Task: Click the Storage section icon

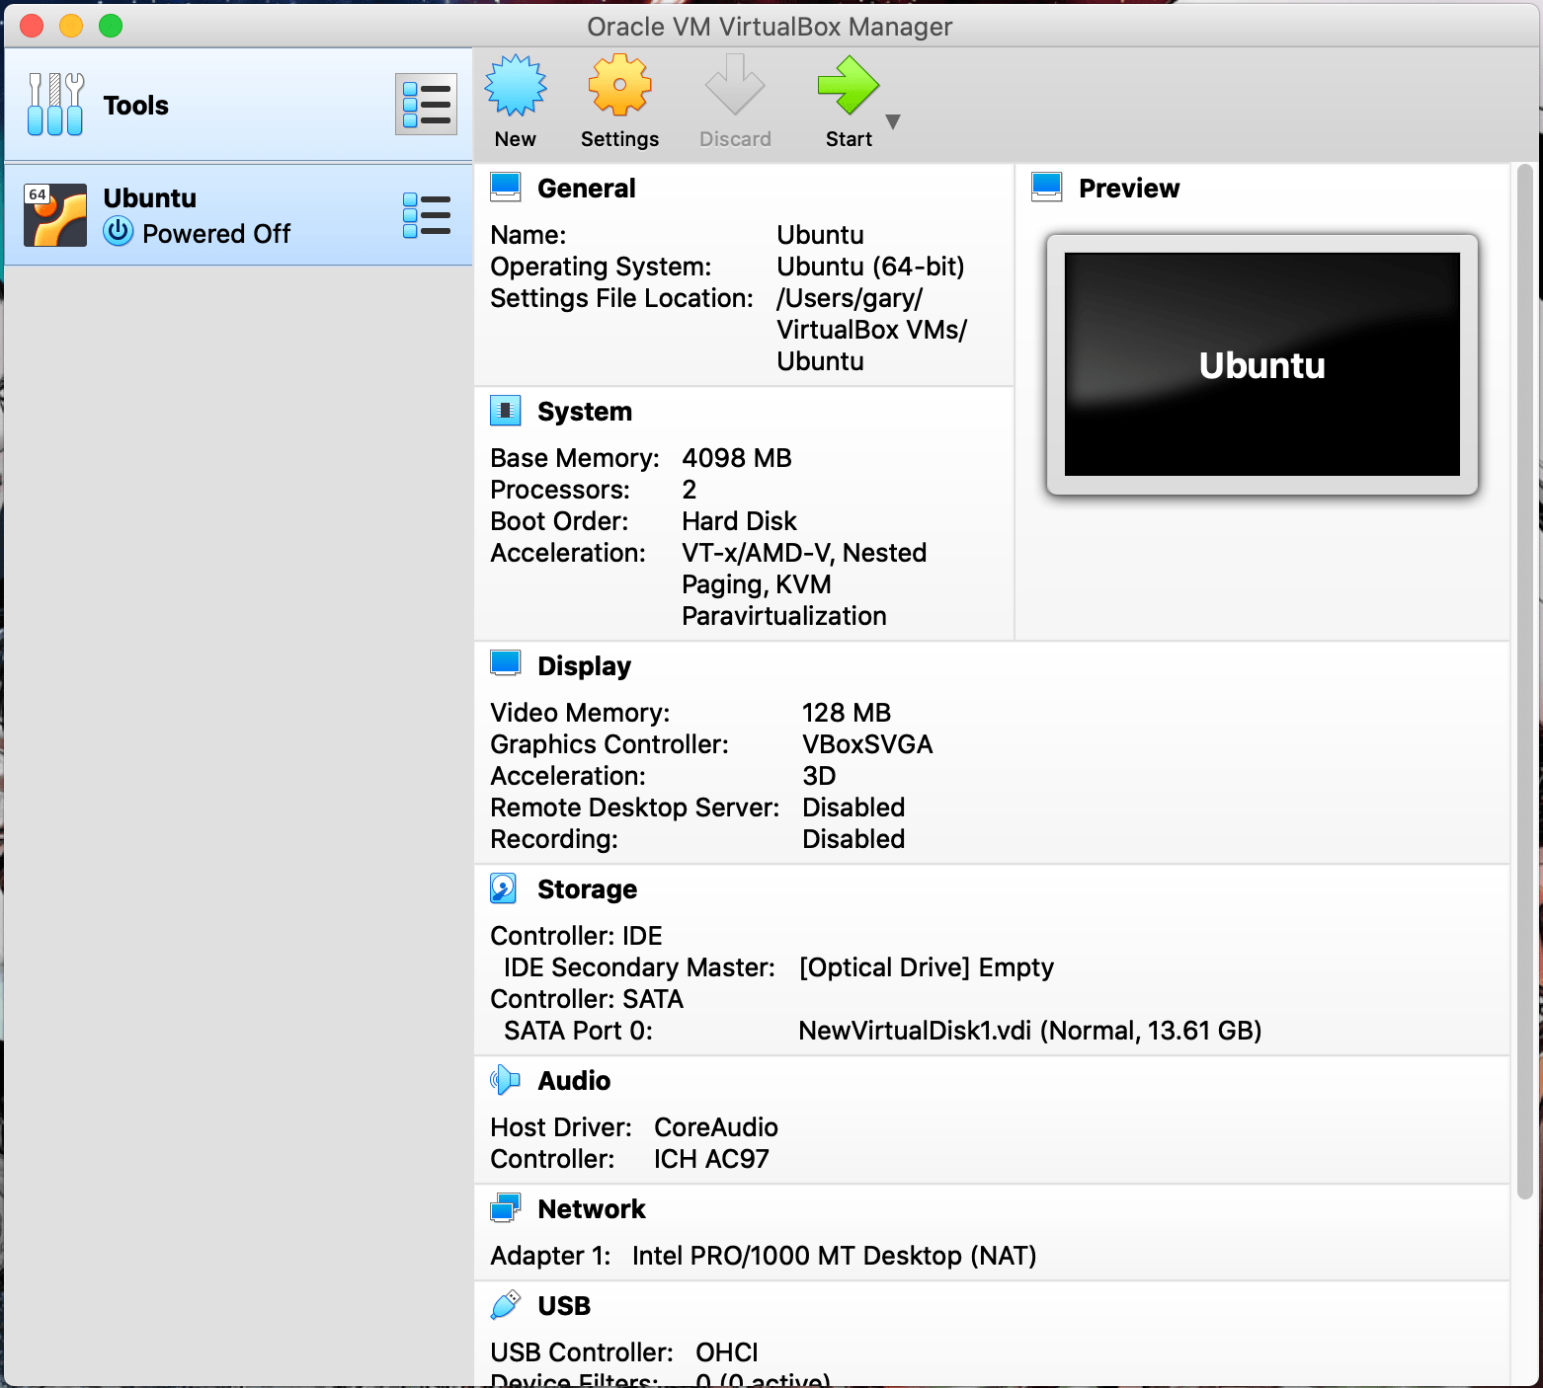Action: 504,887
